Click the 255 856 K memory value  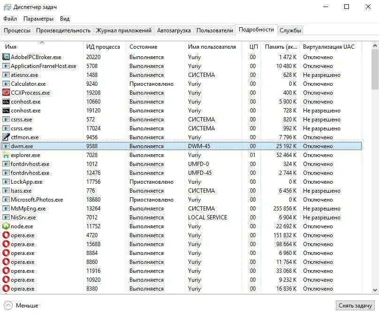[x=285, y=208]
